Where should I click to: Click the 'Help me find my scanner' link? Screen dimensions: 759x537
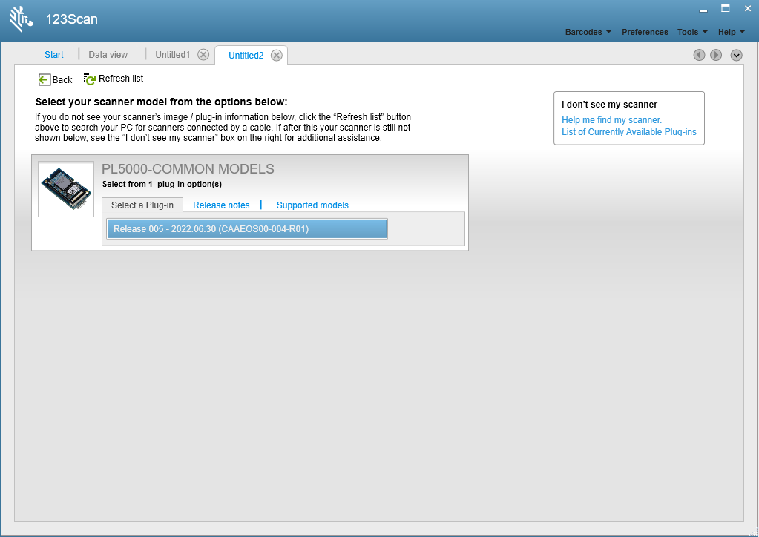point(611,120)
